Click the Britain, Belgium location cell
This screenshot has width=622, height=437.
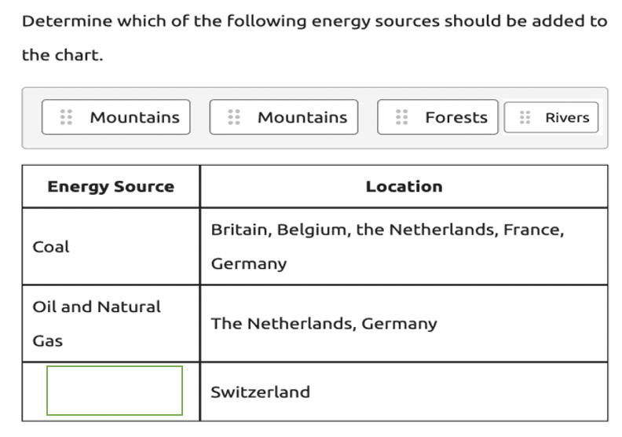[x=404, y=247]
